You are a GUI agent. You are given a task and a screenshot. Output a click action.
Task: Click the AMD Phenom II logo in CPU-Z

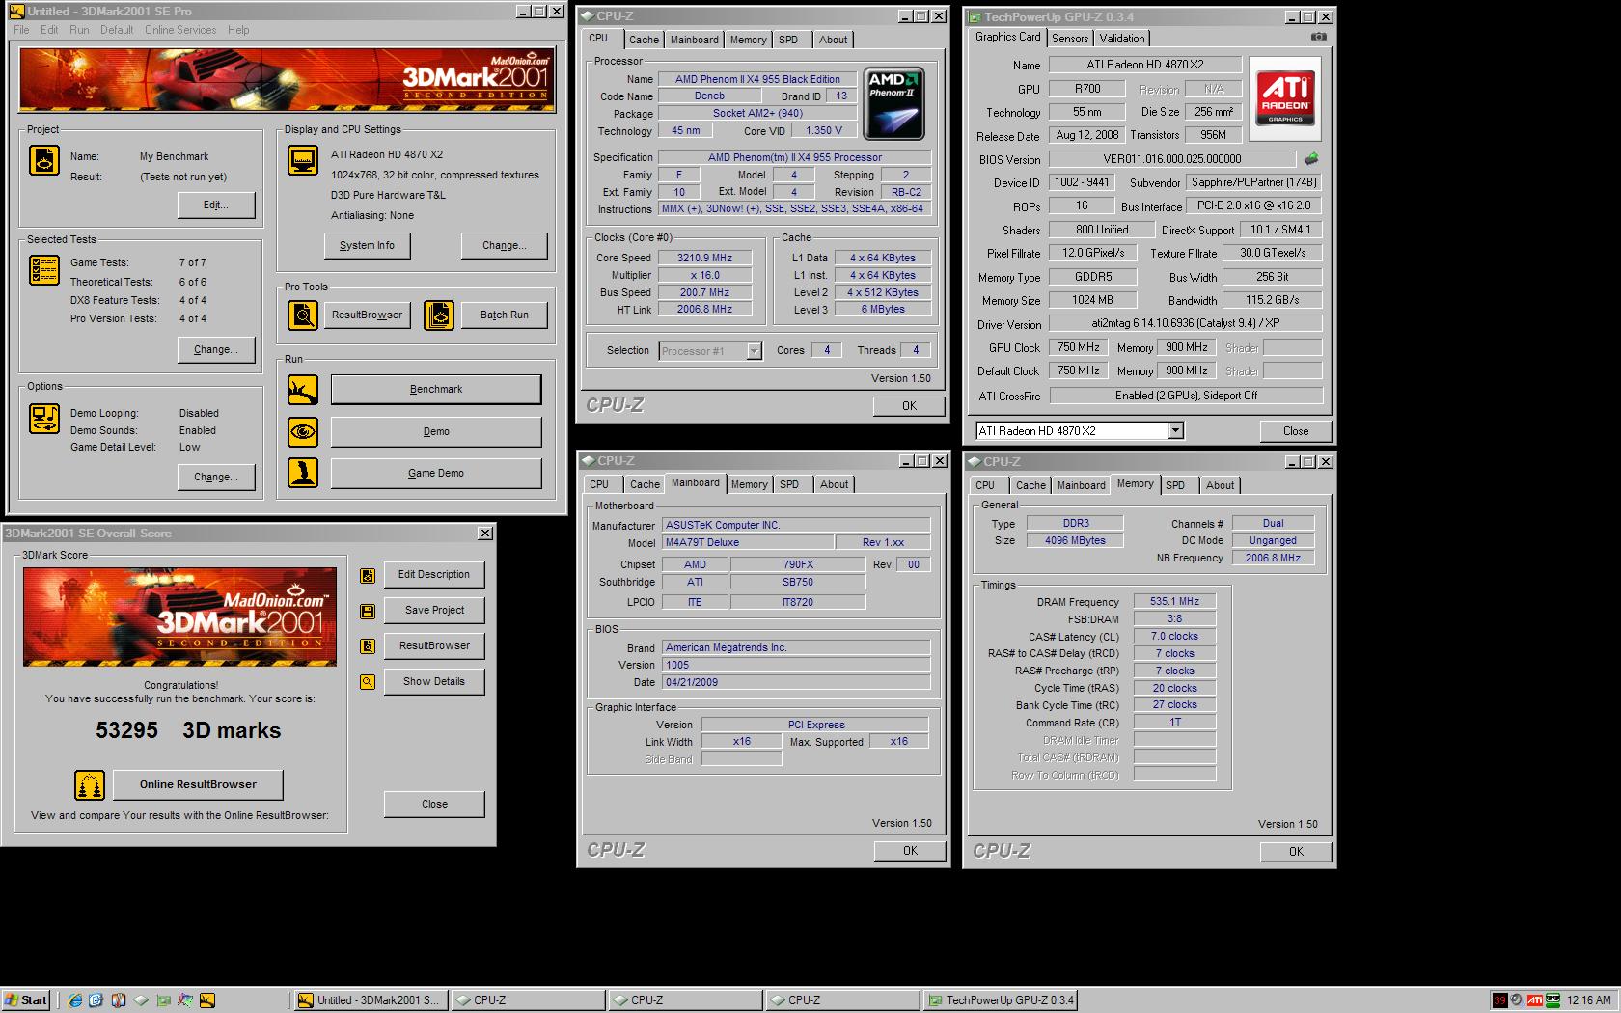[893, 104]
